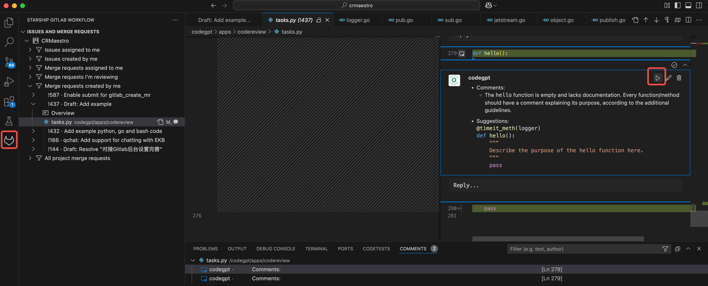
Task: Switch to the TERMINAL panel tab
Action: 316,249
